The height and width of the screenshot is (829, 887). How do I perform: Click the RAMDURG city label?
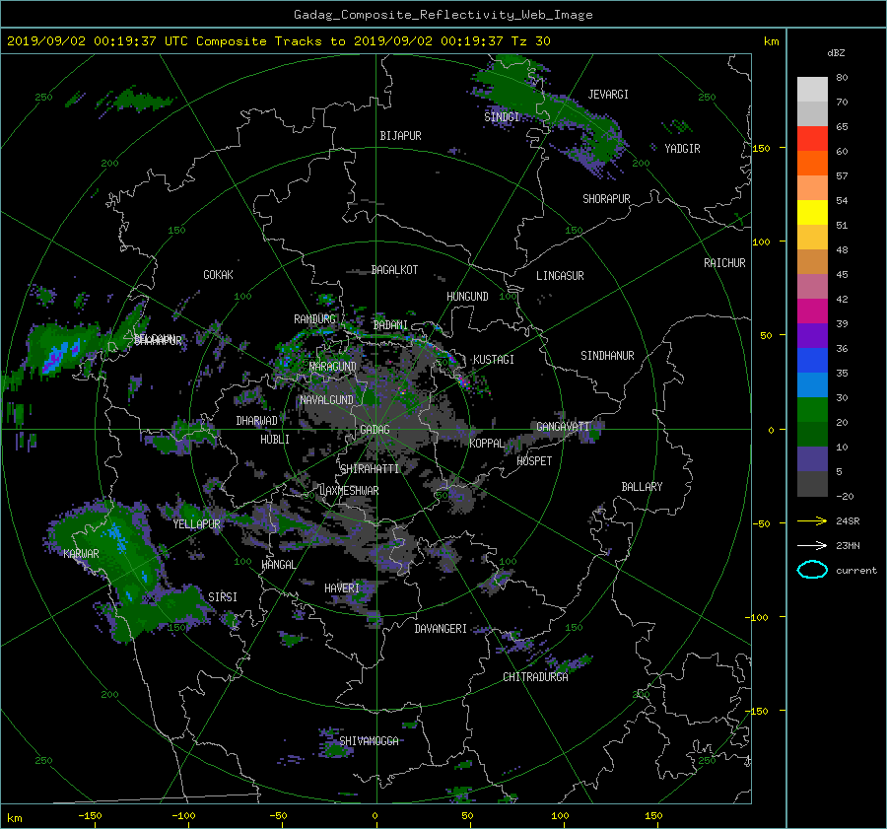[x=314, y=319]
